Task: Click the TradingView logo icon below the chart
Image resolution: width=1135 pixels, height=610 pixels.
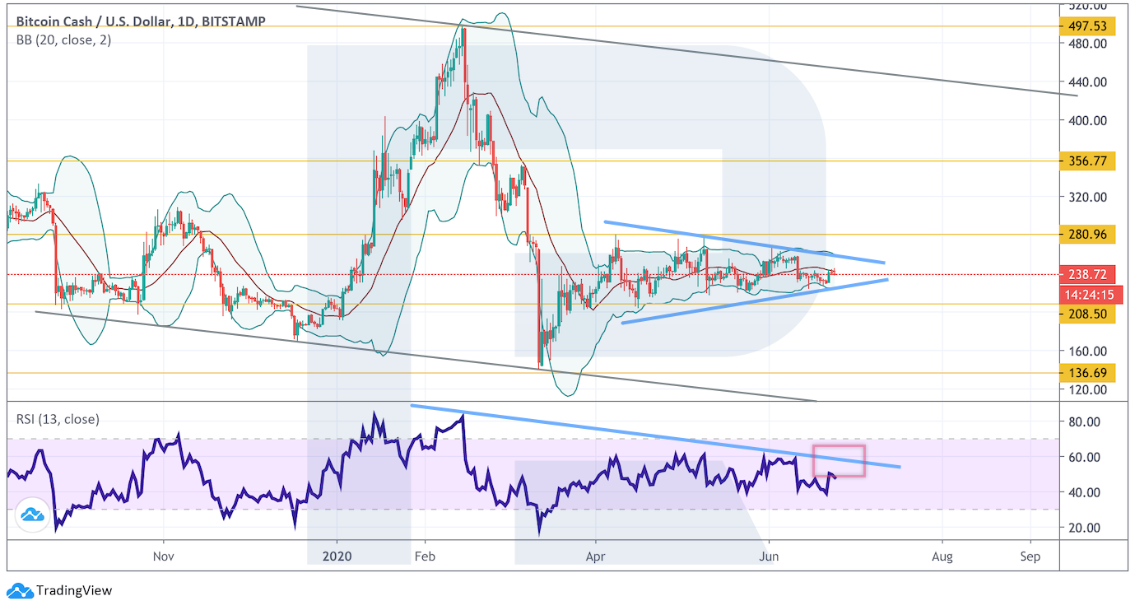Action: click(x=21, y=590)
